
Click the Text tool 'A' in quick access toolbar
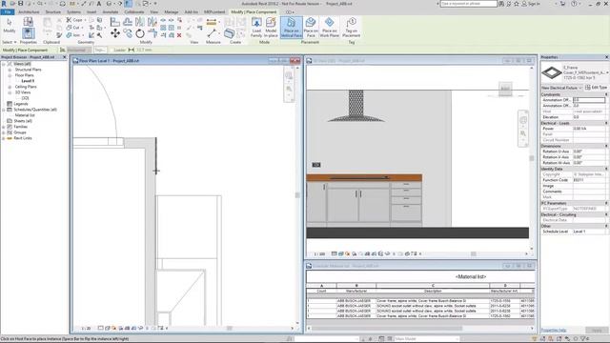tap(99, 4)
